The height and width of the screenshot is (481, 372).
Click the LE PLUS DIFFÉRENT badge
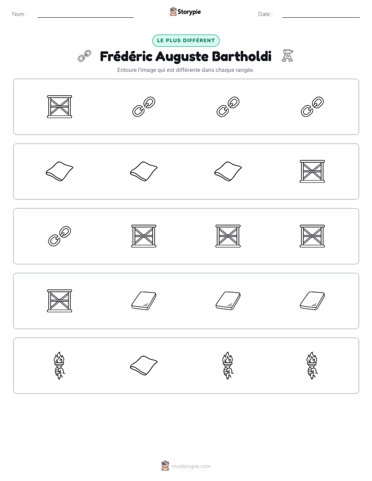click(x=185, y=41)
